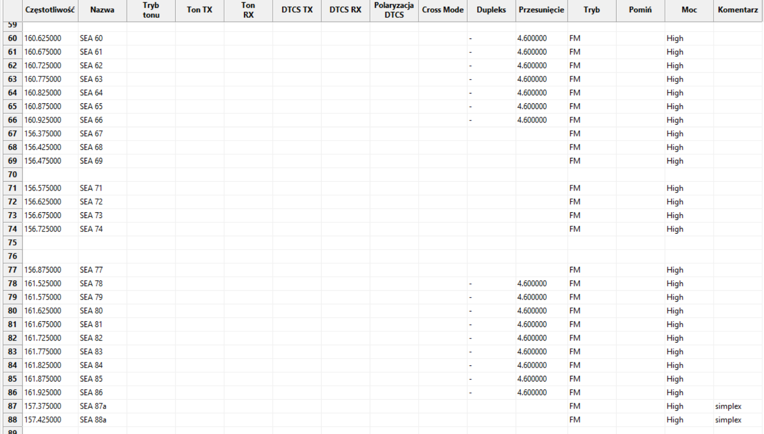Select the Tryb tonu column header

point(151,10)
